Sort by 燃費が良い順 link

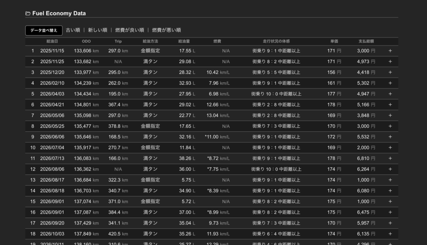[130, 30]
